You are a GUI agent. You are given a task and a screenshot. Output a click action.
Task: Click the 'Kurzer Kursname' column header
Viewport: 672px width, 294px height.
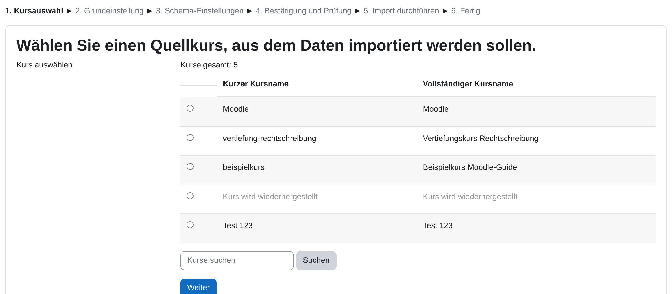[256, 84]
